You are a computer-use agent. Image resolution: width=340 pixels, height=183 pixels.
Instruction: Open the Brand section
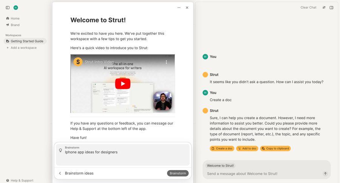click(13, 25)
